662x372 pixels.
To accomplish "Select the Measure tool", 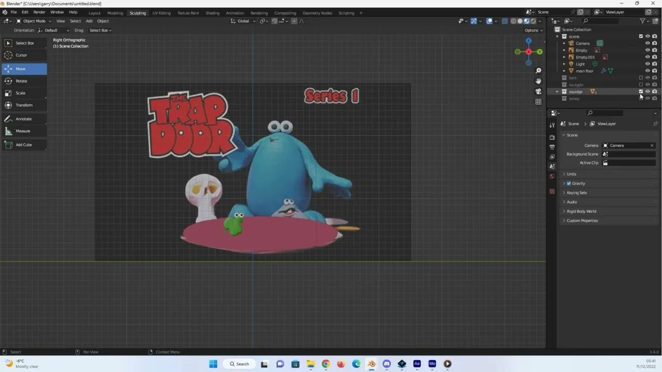I will click(x=24, y=131).
